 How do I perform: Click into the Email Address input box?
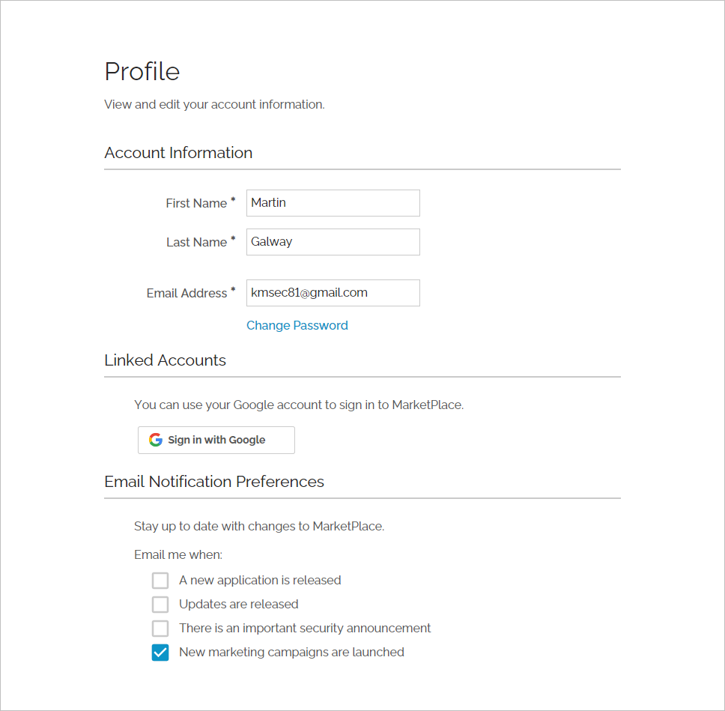333,292
